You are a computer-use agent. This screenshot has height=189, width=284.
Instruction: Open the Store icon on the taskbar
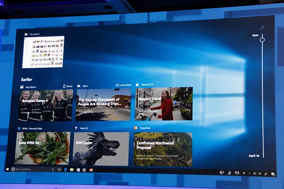coord(78,170)
